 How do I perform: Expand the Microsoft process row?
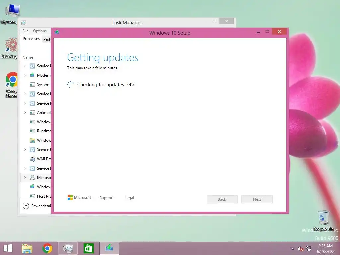point(25,177)
